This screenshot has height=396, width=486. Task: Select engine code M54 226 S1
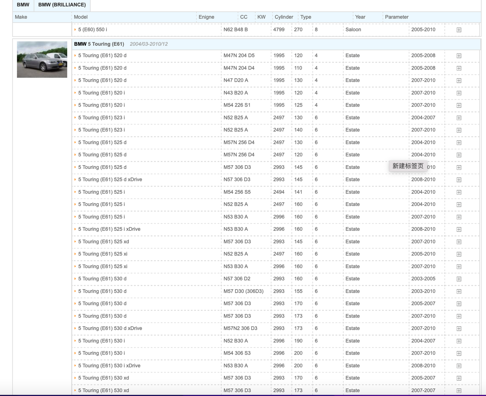237,105
